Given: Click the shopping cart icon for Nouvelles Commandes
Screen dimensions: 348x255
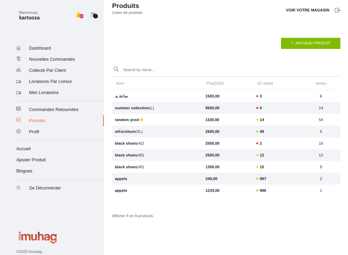Looking at the screenshot, I should [x=19, y=59].
